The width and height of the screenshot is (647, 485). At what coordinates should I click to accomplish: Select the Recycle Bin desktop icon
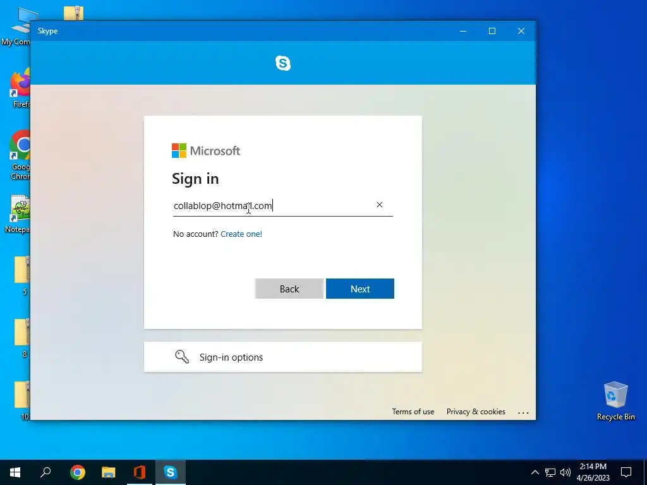(615, 401)
